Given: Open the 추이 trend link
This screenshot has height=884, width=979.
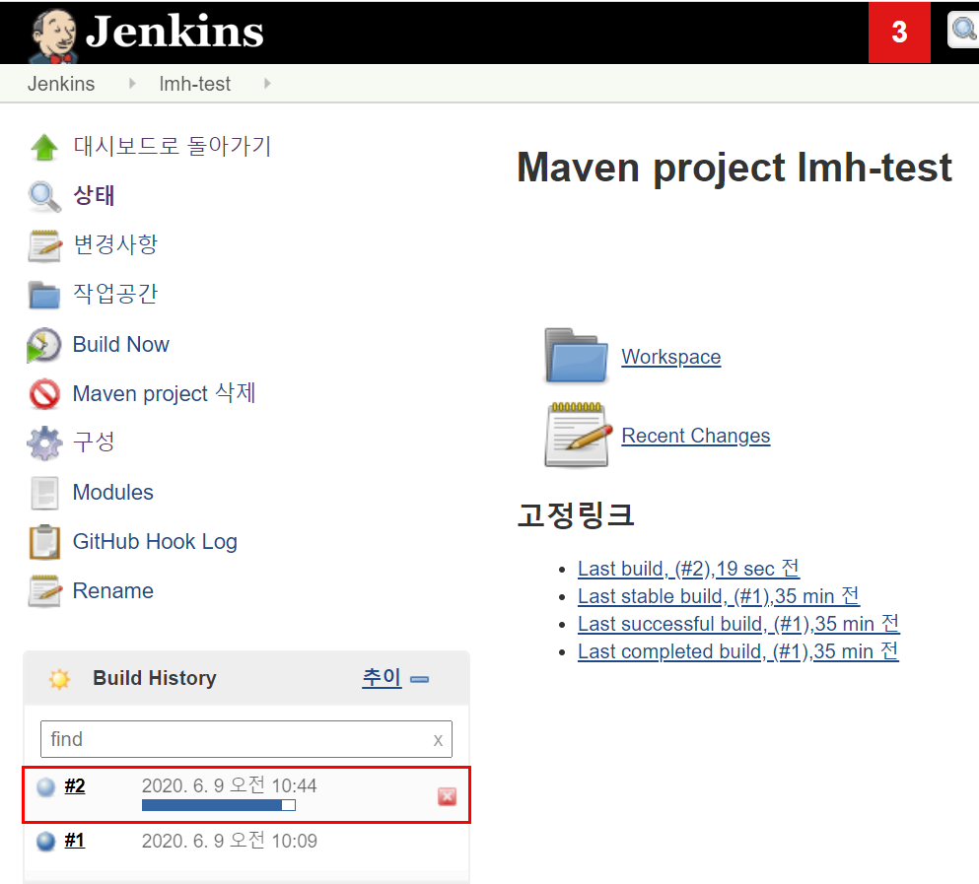Looking at the screenshot, I should (382, 677).
